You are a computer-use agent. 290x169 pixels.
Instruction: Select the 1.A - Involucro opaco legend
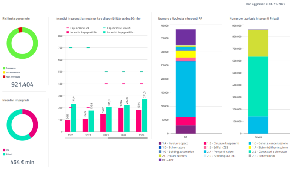coord(175,143)
